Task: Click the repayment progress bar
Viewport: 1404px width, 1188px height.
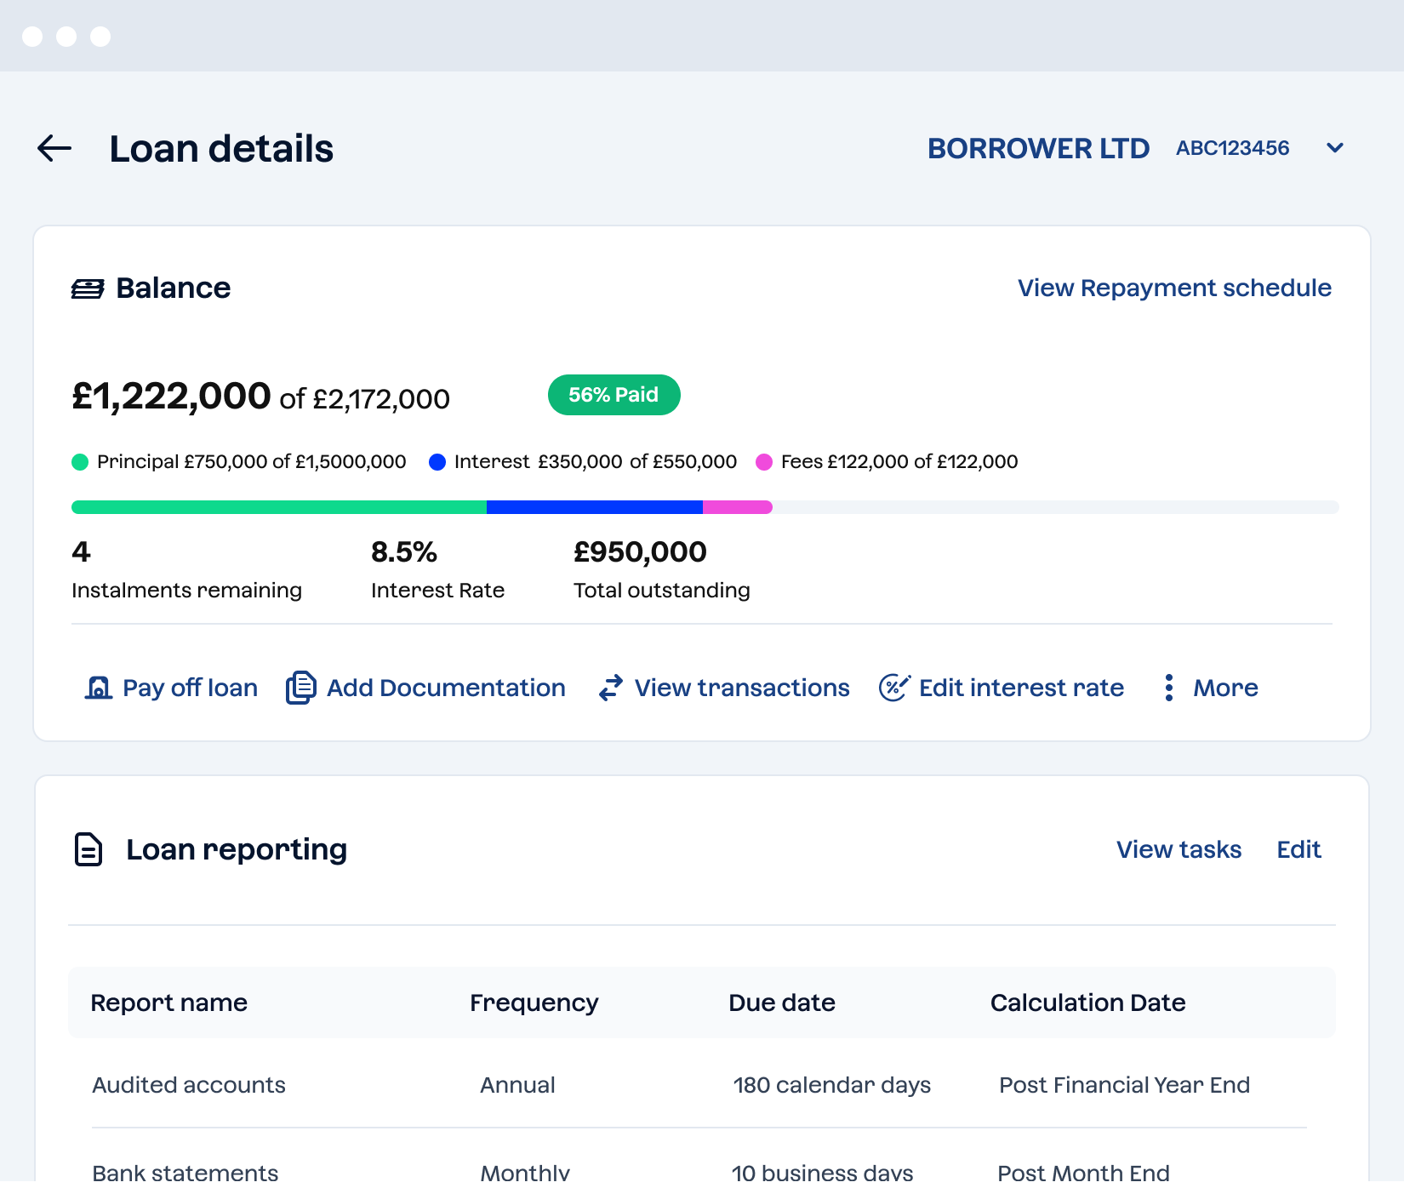Action: point(705,506)
